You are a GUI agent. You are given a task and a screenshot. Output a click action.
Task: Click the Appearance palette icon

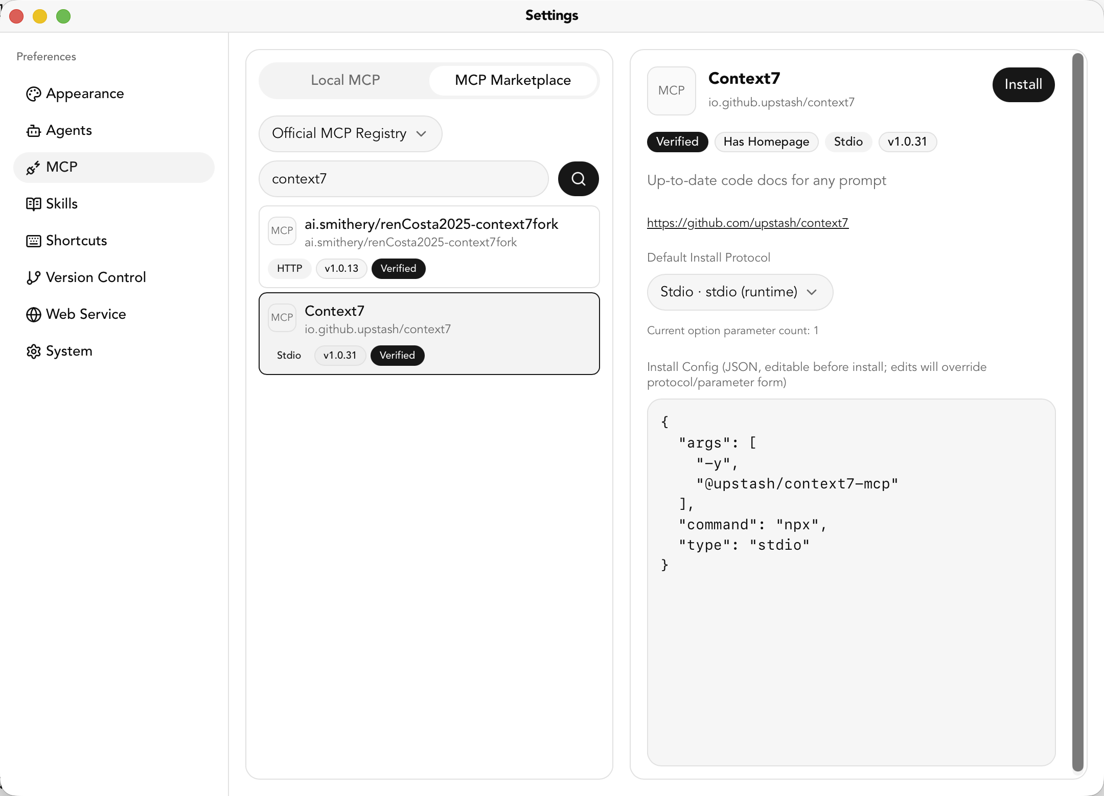point(33,94)
